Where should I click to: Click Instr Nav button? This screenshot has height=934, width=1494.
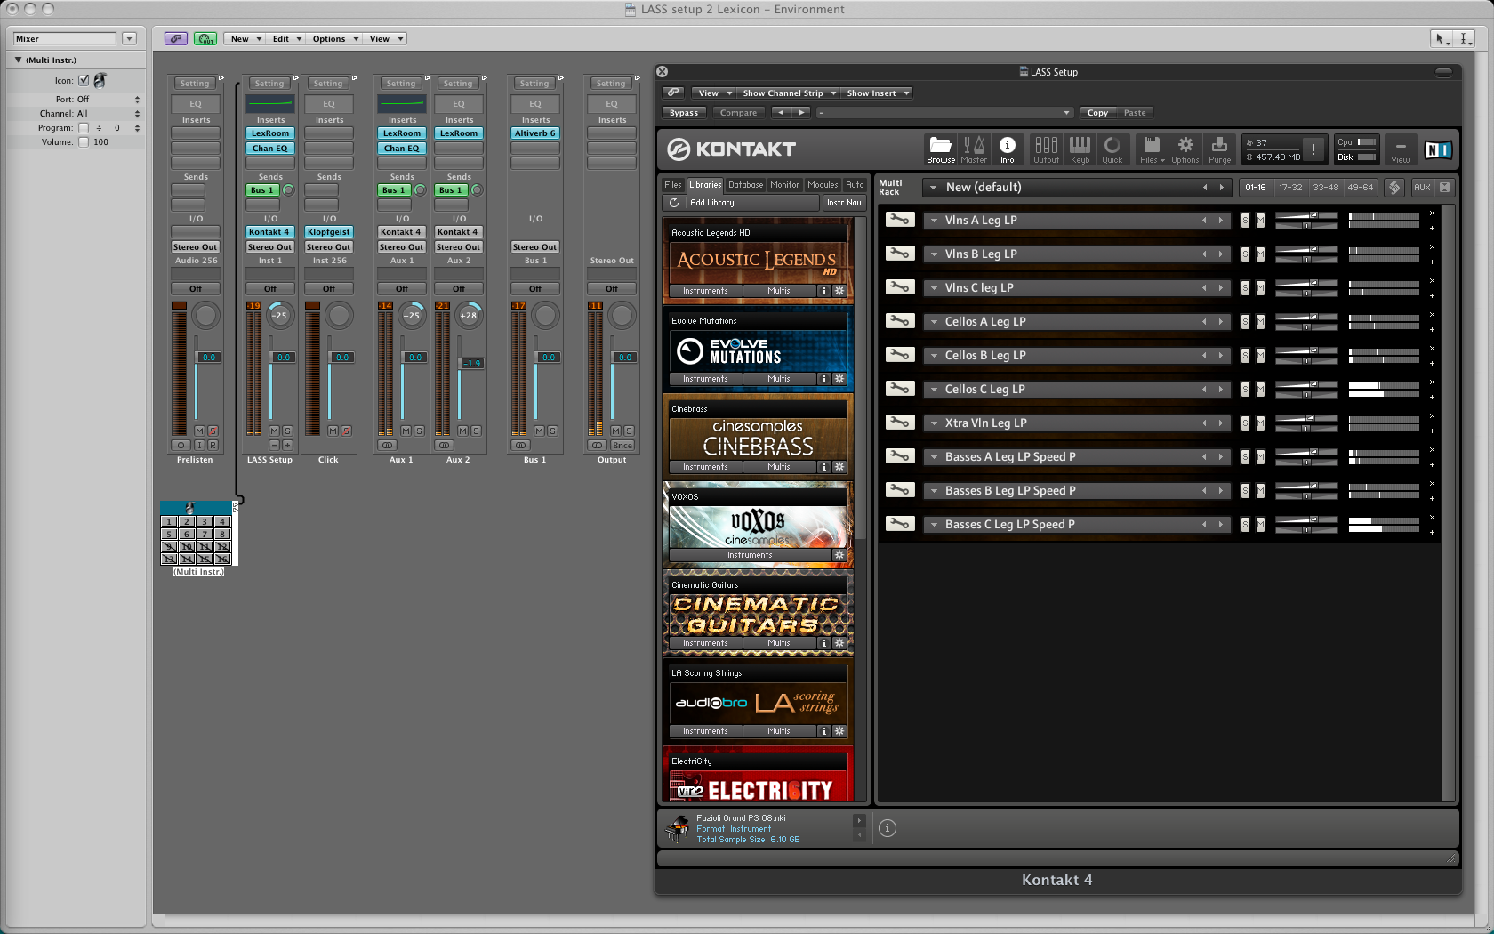click(843, 203)
